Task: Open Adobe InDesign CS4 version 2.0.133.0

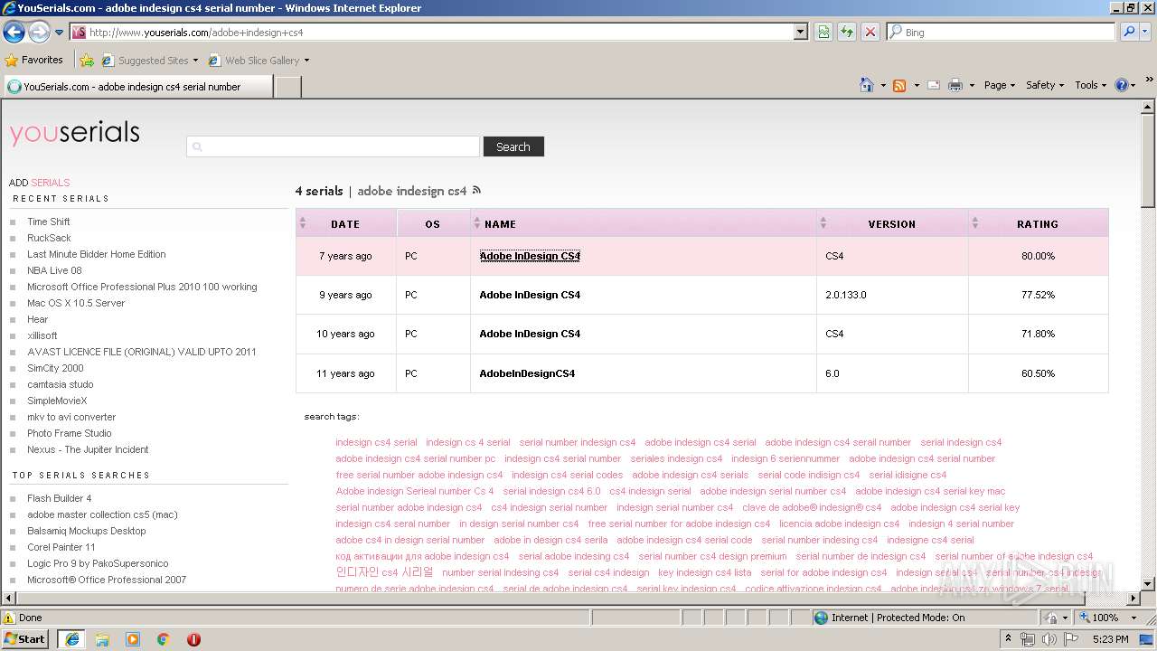Action: (x=530, y=295)
